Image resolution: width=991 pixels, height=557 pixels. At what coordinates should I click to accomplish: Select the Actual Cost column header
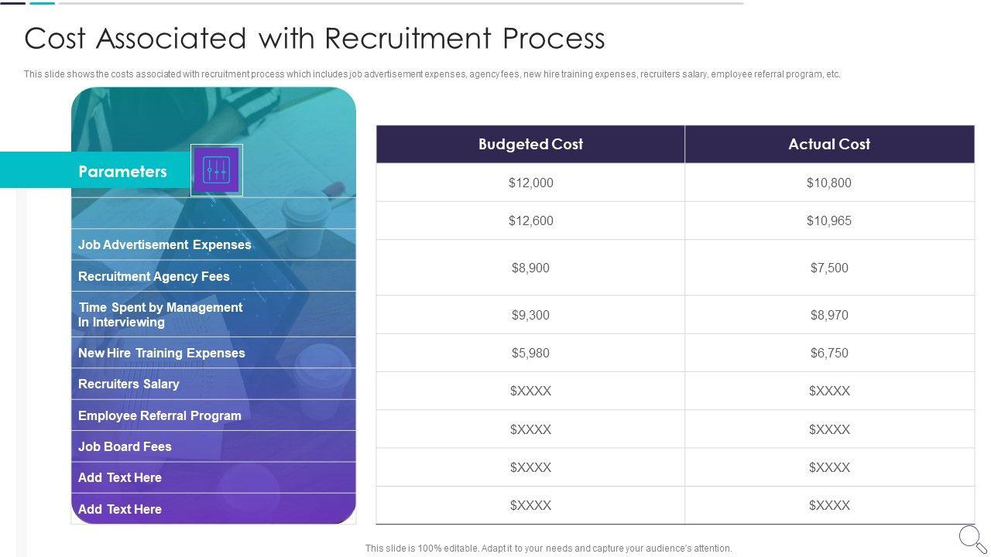[x=828, y=145]
